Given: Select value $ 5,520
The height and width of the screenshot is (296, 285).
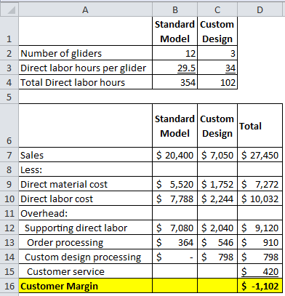Looking at the screenshot, I should coord(174,184).
